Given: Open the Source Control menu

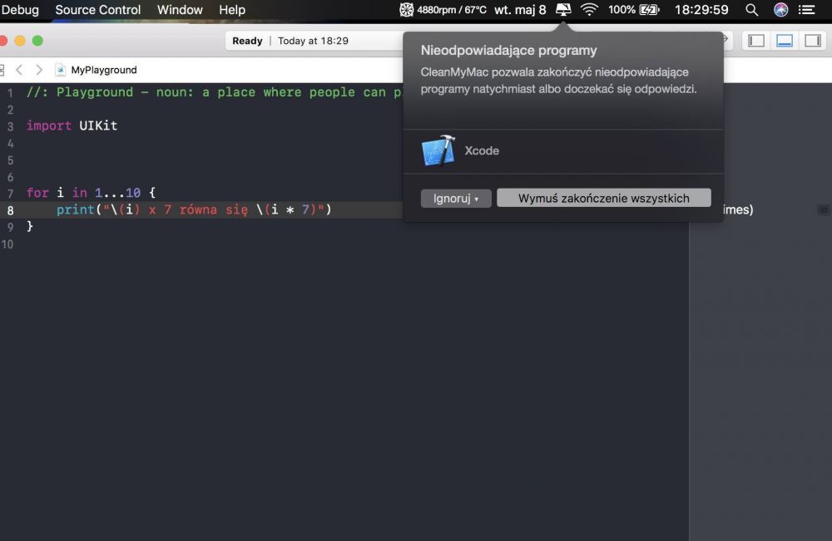Looking at the screenshot, I should (x=97, y=9).
